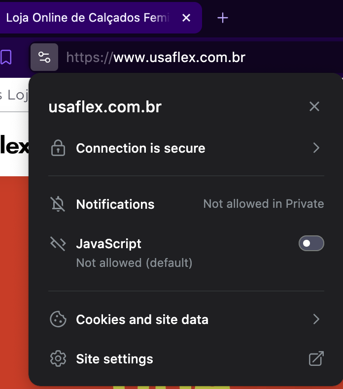
Task: Click the Site settings gear icon
Action: [x=58, y=359]
